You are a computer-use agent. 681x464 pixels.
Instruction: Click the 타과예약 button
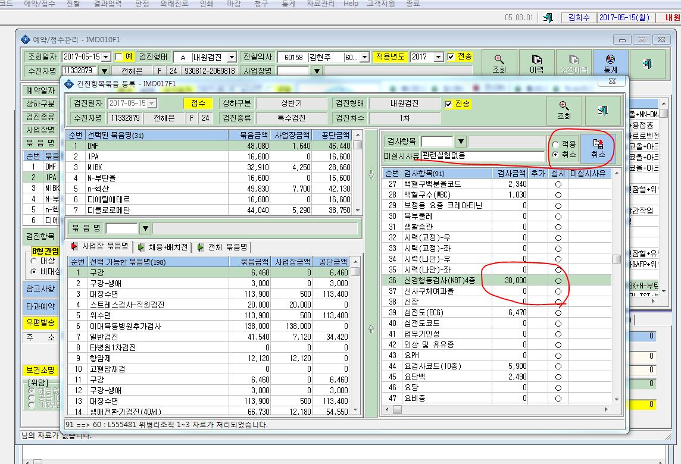pos(40,306)
